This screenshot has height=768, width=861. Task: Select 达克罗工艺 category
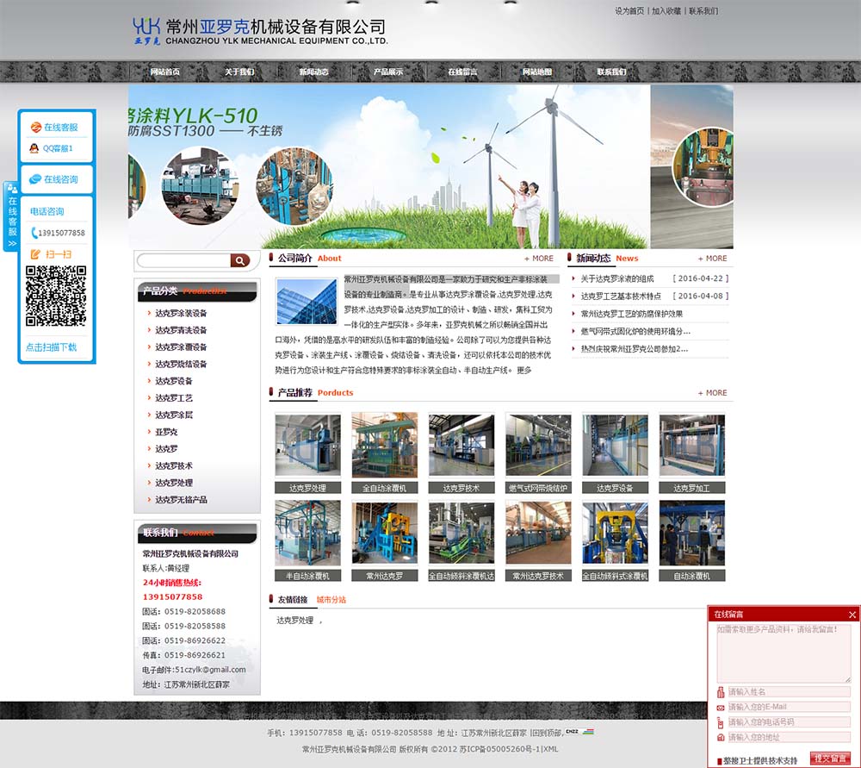(x=174, y=398)
